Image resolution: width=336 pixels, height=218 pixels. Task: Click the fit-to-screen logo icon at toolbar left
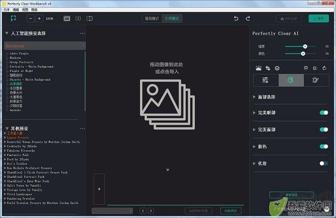coord(13,18)
